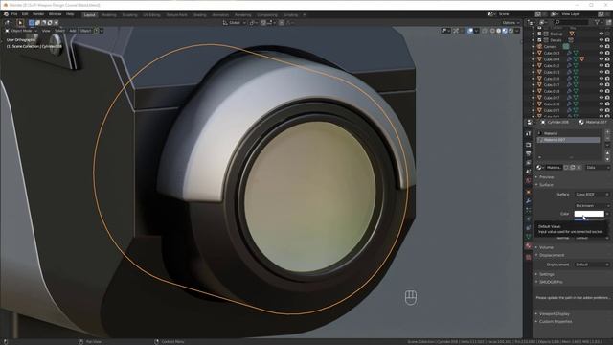Open the outliner filter dropdown

pyautogui.click(x=599, y=23)
